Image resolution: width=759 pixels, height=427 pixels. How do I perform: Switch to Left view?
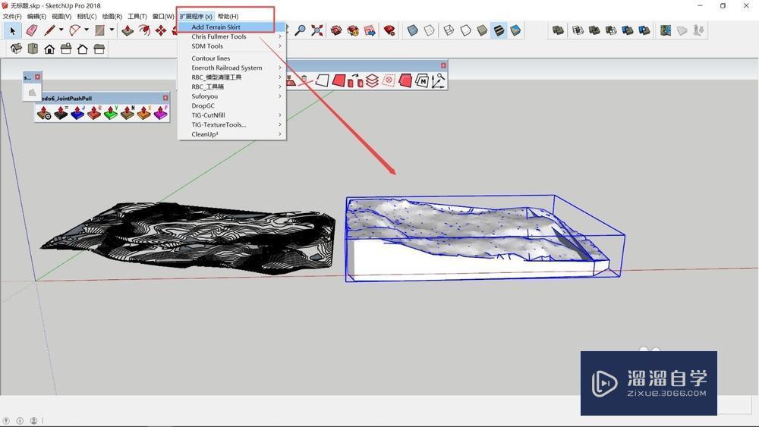(99, 49)
